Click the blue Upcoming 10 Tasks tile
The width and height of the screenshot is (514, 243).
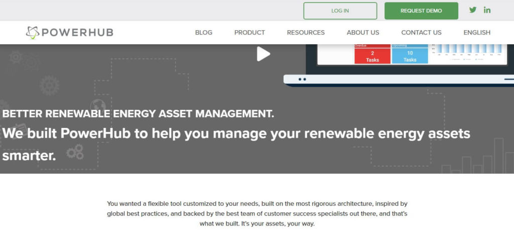tap(410, 54)
